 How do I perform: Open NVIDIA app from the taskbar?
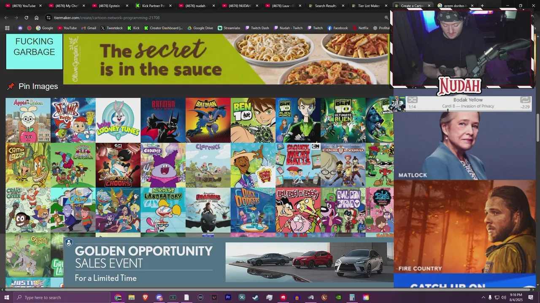pos(338,298)
